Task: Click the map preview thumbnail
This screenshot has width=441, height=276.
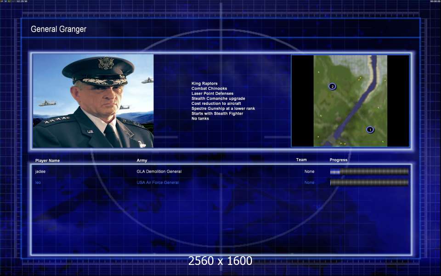Action: 350,101
